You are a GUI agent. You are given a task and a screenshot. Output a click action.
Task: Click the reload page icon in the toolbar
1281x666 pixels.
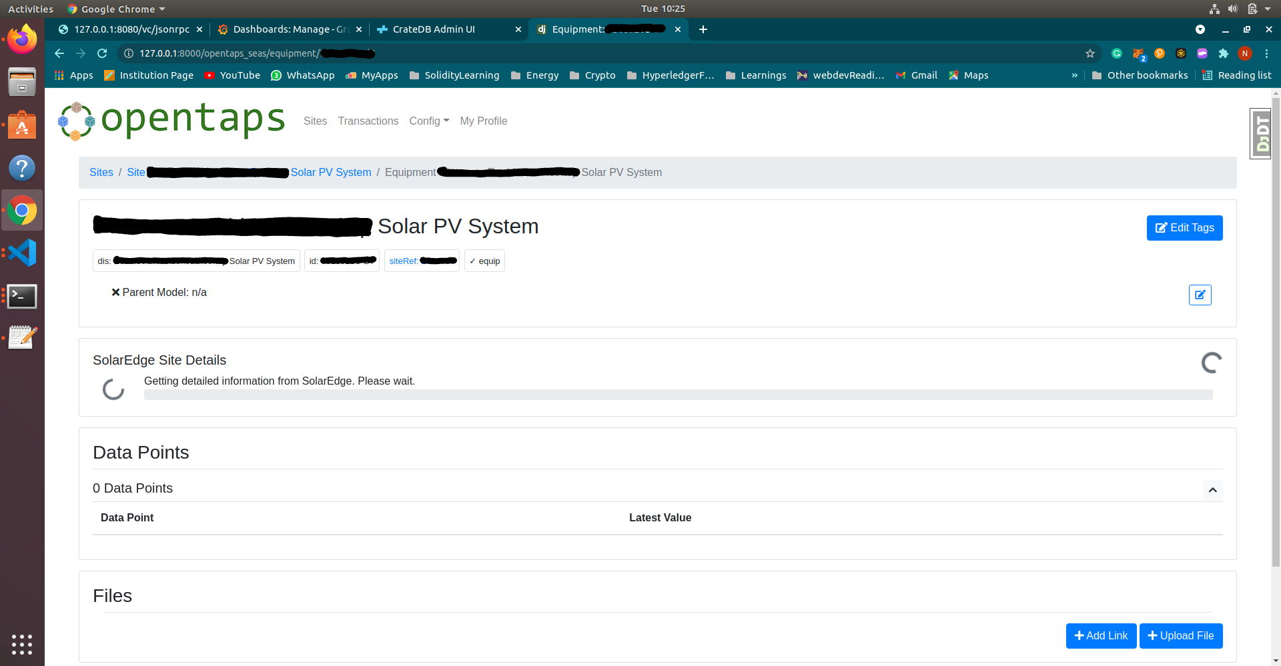[102, 53]
